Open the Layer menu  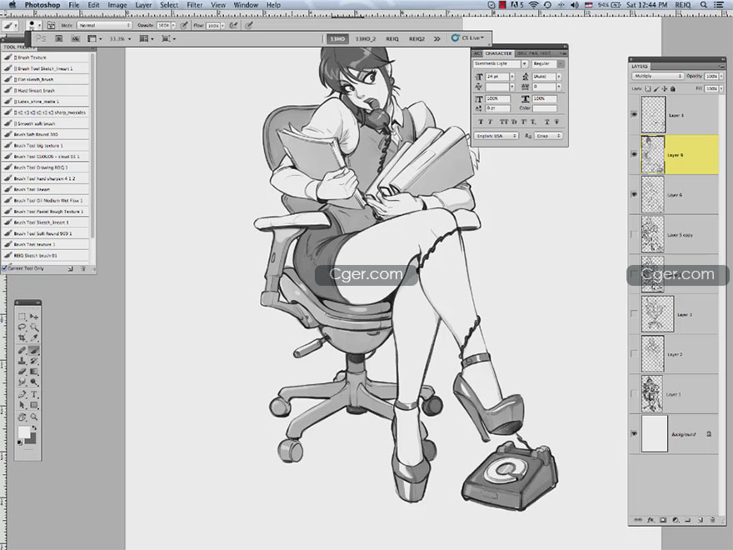pos(143,5)
